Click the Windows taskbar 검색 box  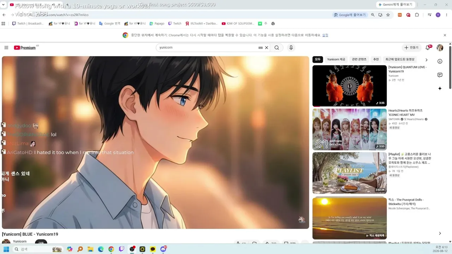(38, 249)
